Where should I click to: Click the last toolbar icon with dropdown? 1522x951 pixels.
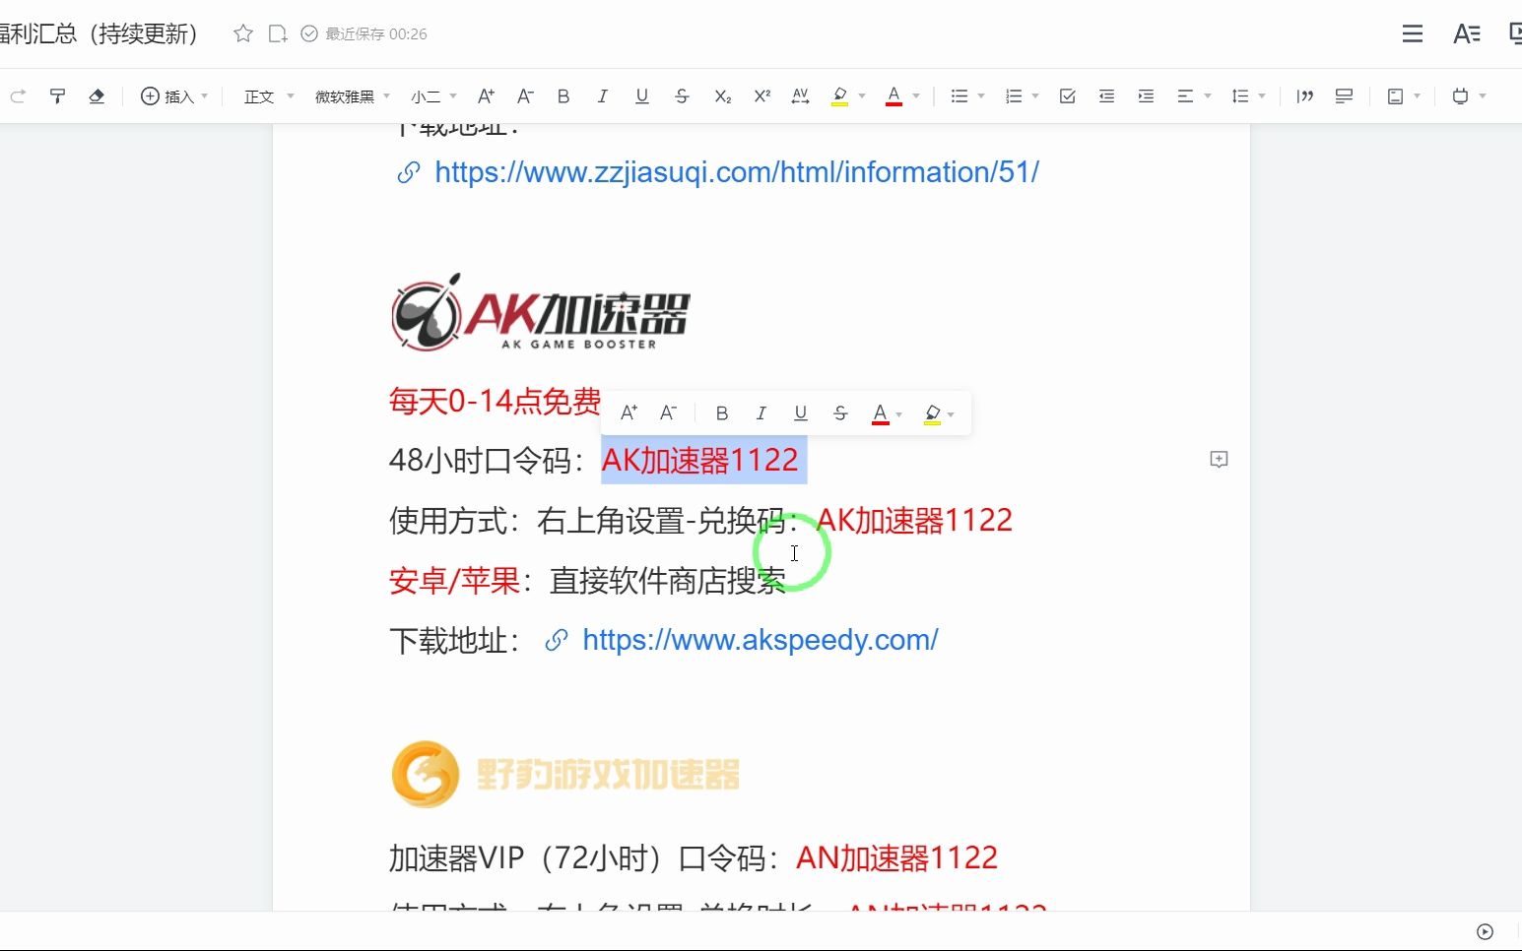click(1468, 96)
